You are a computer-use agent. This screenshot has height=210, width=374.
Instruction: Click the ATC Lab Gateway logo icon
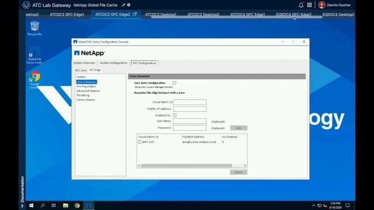26,5
